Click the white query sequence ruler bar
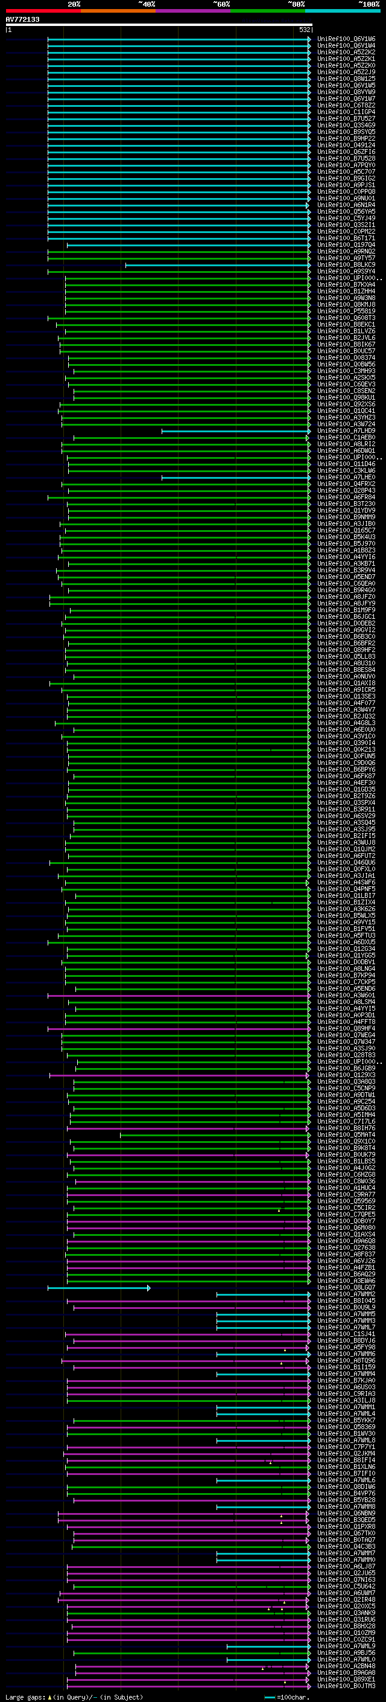The width and height of the screenshot is (386, 1702). (x=159, y=24)
